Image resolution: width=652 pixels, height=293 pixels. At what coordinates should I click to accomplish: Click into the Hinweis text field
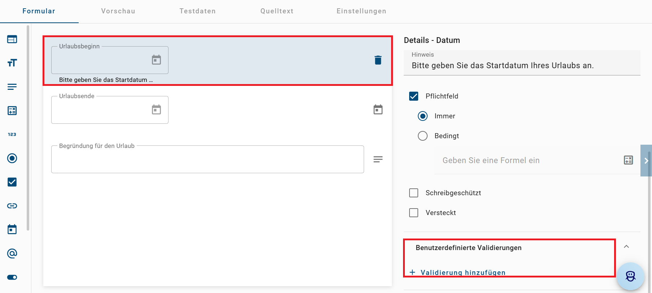(x=522, y=63)
